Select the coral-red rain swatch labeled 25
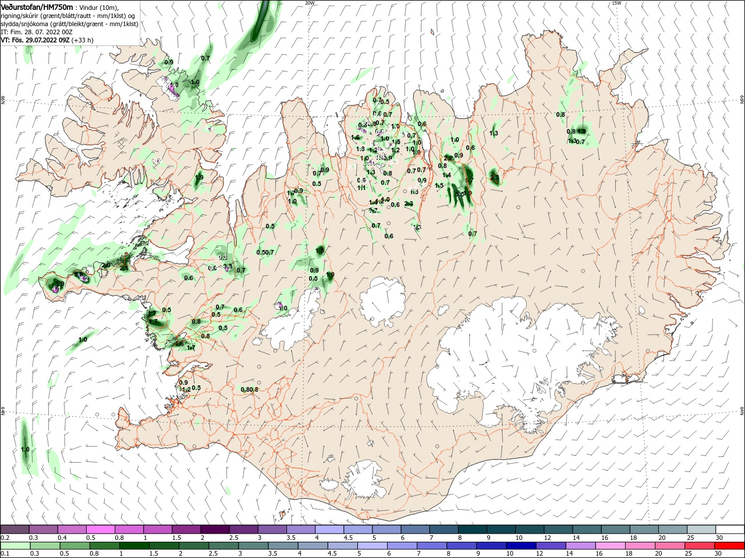 [699, 546]
